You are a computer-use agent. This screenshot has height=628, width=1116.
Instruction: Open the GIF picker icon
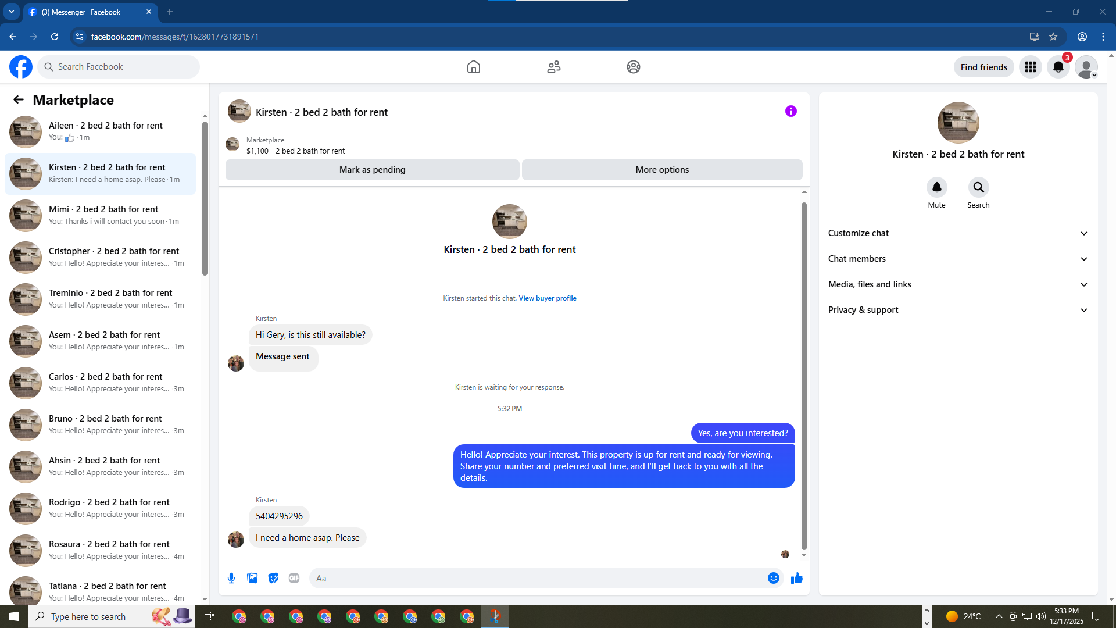(x=294, y=578)
